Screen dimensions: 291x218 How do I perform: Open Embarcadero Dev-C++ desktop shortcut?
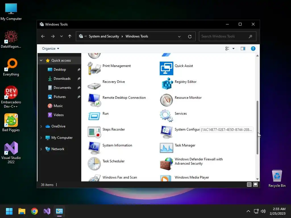coord(11,97)
